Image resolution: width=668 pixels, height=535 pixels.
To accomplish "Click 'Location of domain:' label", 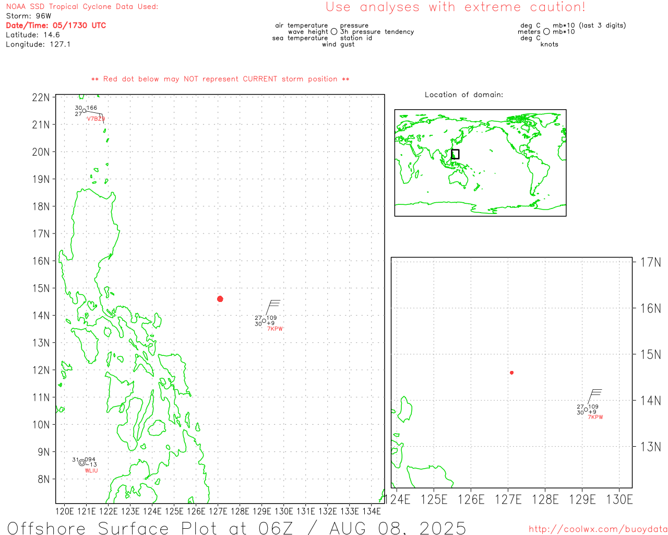I will (464, 95).
